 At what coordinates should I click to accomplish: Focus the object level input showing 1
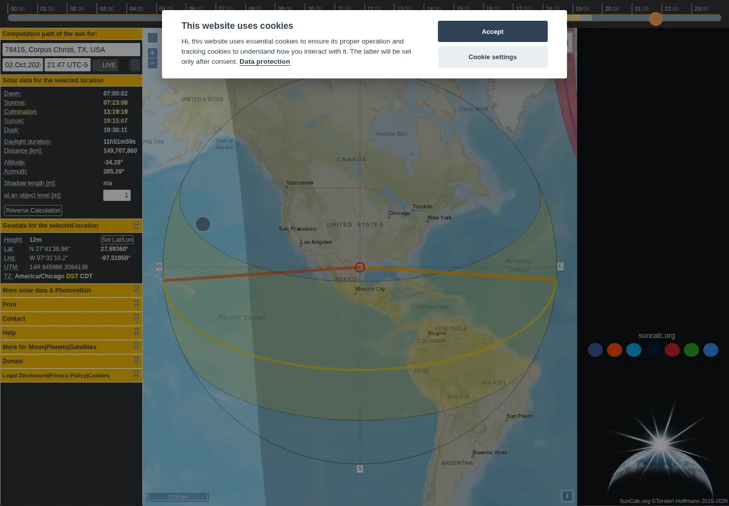(117, 195)
